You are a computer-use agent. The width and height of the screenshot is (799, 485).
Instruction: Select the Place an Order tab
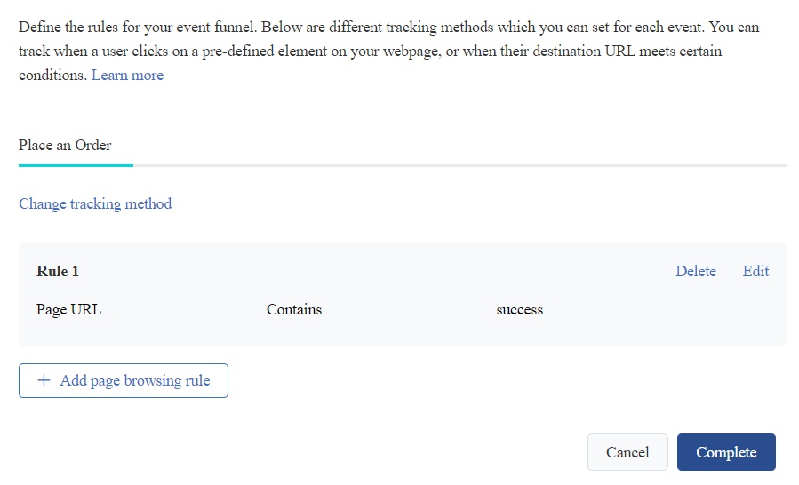pos(65,145)
